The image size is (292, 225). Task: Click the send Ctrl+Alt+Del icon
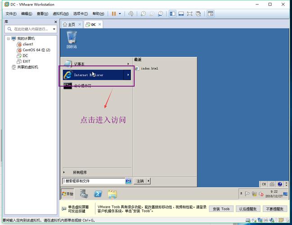(131, 14)
